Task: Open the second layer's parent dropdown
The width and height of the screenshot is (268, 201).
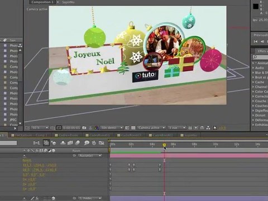Action: [x=90, y=198]
